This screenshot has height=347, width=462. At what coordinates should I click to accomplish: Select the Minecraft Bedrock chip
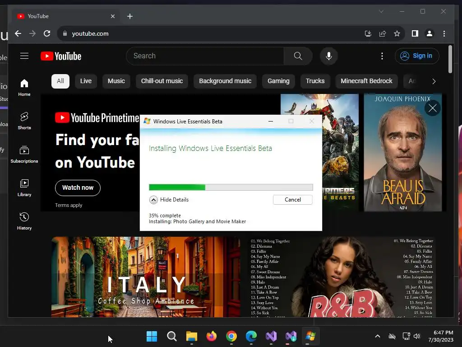(366, 81)
